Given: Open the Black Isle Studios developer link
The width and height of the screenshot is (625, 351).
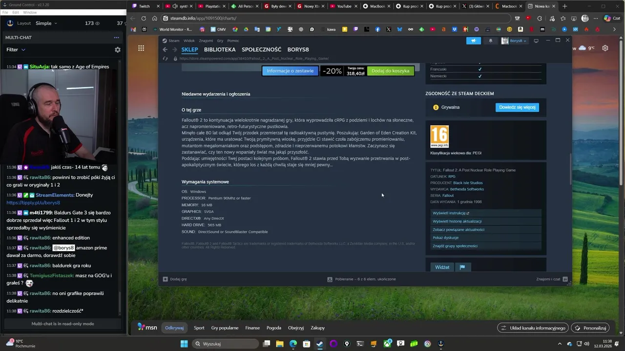Looking at the screenshot, I should [468, 183].
